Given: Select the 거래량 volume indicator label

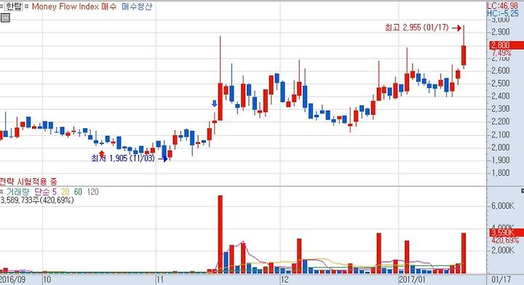Looking at the screenshot, I should tap(17, 192).
